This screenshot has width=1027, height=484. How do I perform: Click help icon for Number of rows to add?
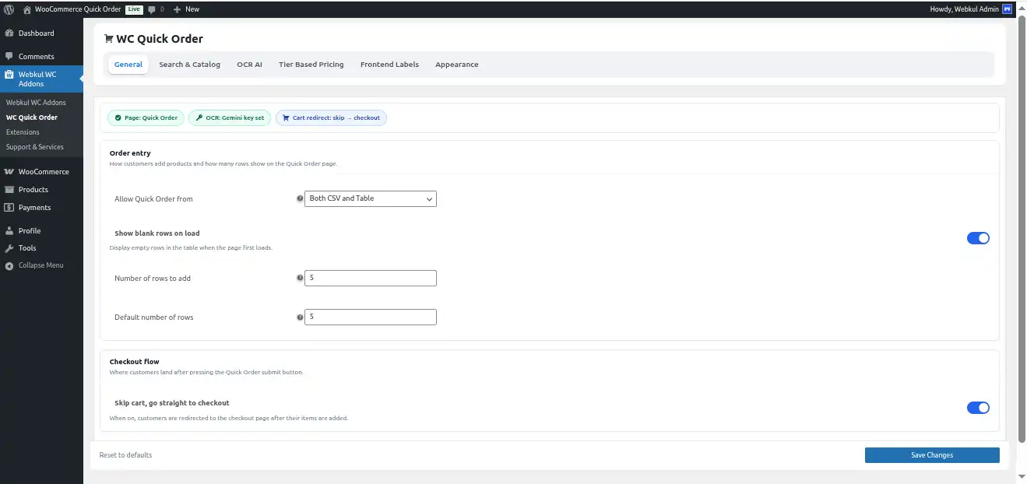[300, 278]
